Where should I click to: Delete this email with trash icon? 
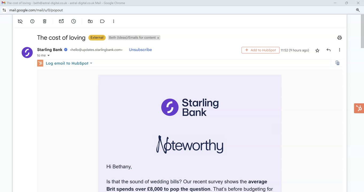click(x=45, y=21)
